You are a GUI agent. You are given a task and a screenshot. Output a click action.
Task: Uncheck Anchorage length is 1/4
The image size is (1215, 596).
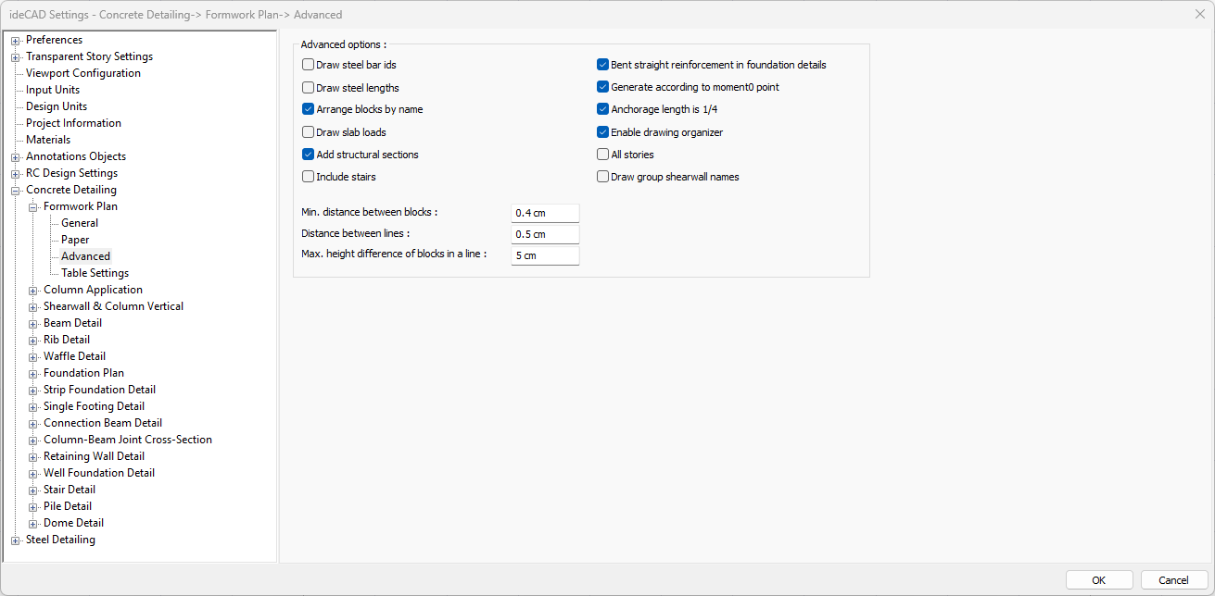pyautogui.click(x=603, y=109)
